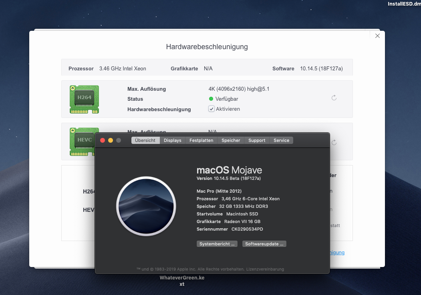
Task: Close the Hardwarebeschleunigung dialog
Action: point(377,36)
